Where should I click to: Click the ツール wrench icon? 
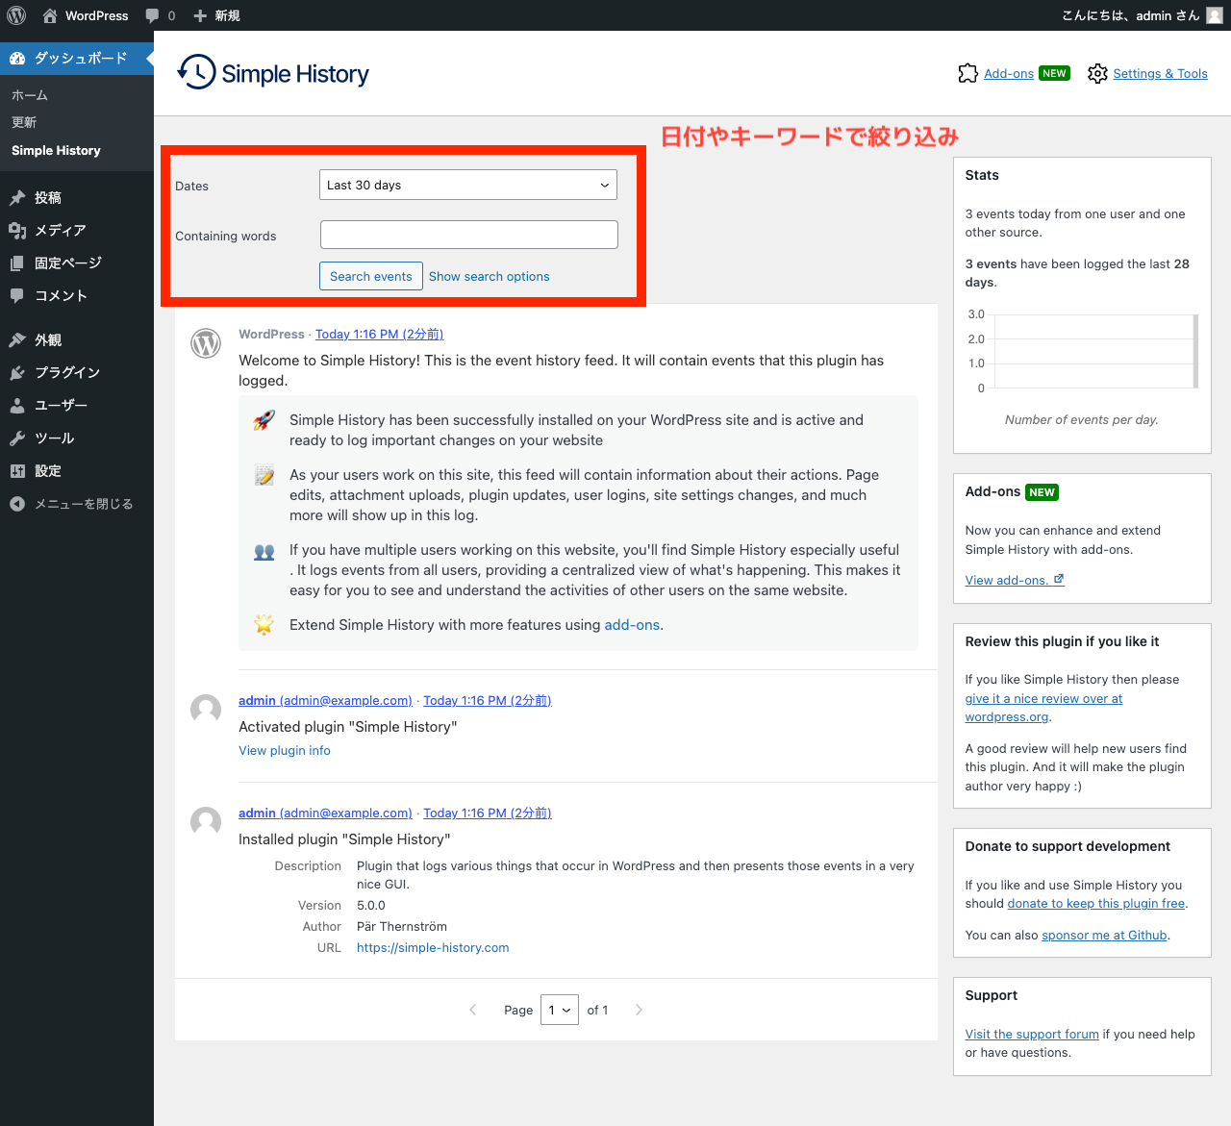tap(17, 438)
